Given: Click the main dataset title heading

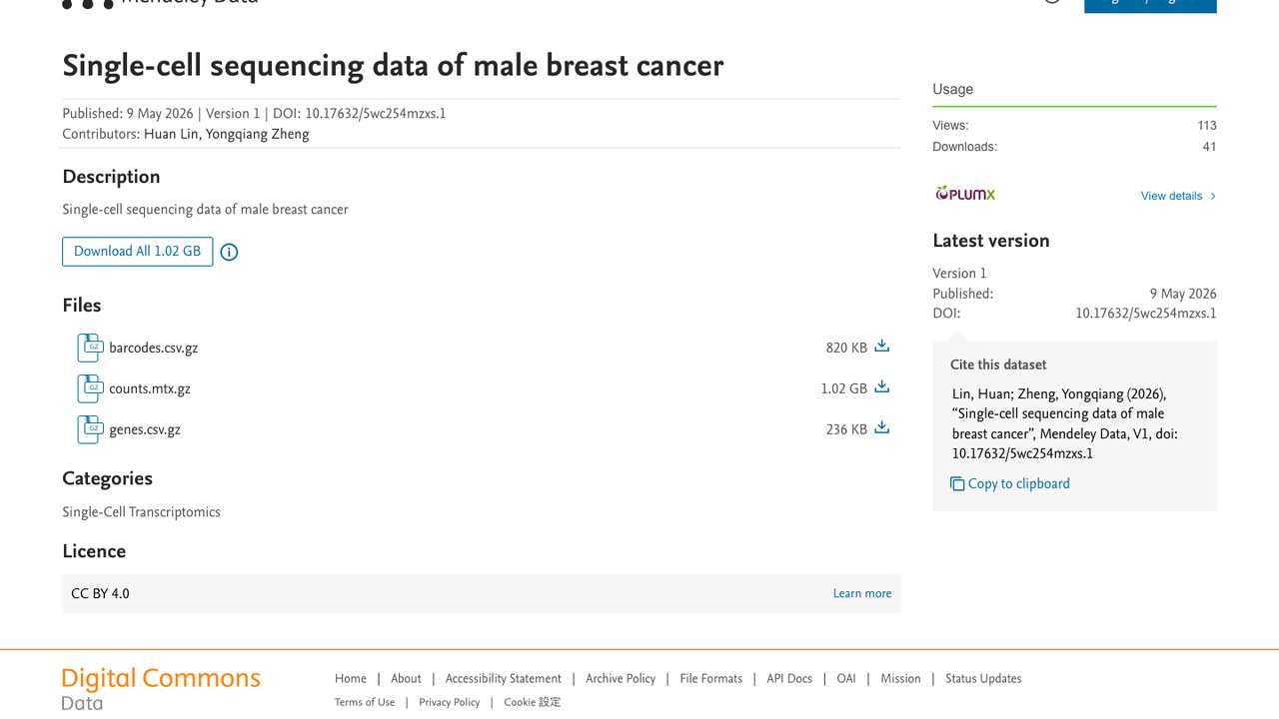Looking at the screenshot, I should [393, 66].
